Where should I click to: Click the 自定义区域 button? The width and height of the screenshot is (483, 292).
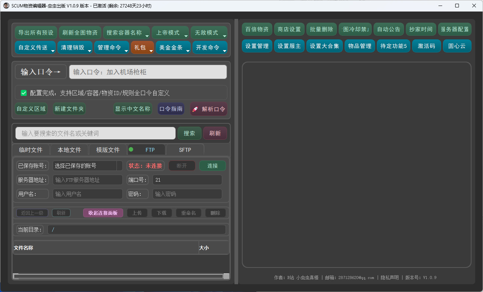point(31,109)
